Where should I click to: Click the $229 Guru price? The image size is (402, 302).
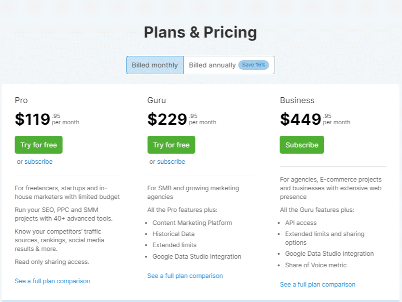click(x=167, y=119)
